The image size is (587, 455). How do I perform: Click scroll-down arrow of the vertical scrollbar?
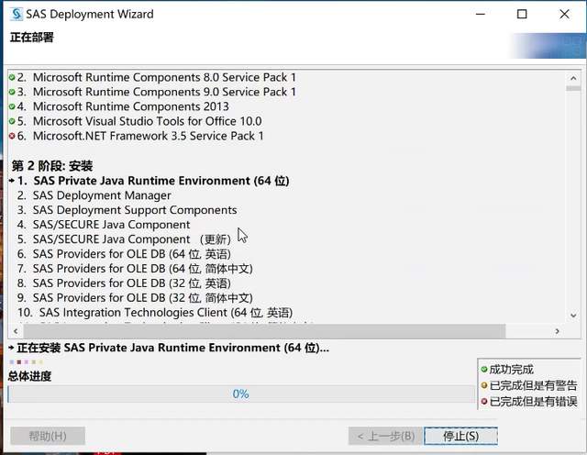pyautogui.click(x=573, y=316)
